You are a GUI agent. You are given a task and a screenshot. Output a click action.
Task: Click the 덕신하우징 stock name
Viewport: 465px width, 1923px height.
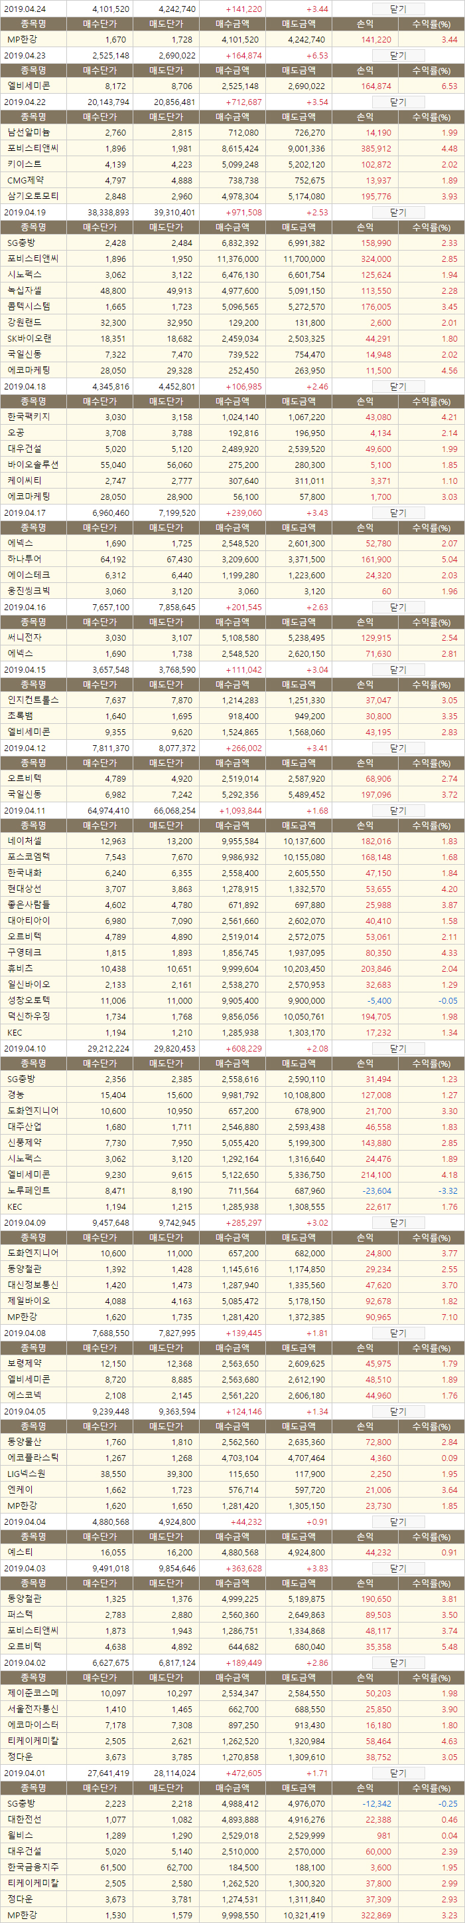point(29,1017)
